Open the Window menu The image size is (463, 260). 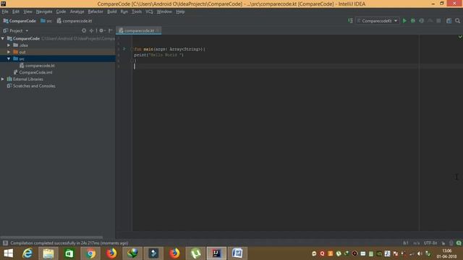tap(164, 12)
